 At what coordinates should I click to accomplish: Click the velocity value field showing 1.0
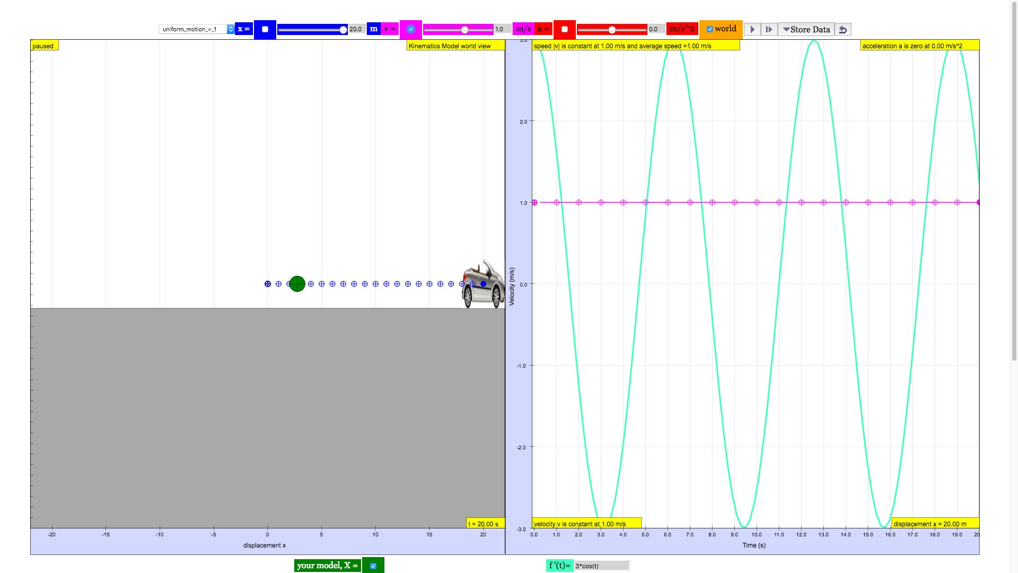[503, 29]
